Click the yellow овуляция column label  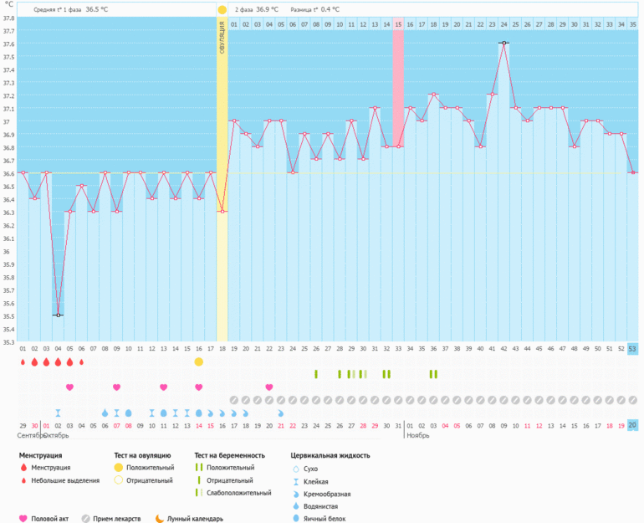[222, 38]
